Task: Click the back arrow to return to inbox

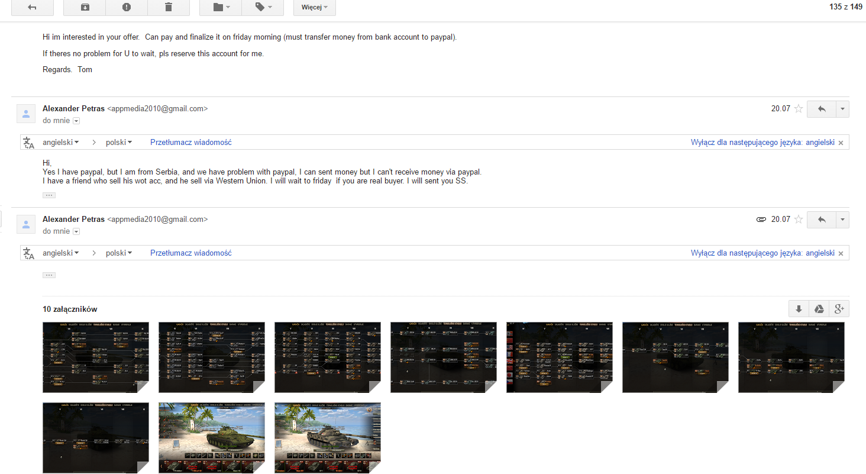Action: (x=32, y=7)
